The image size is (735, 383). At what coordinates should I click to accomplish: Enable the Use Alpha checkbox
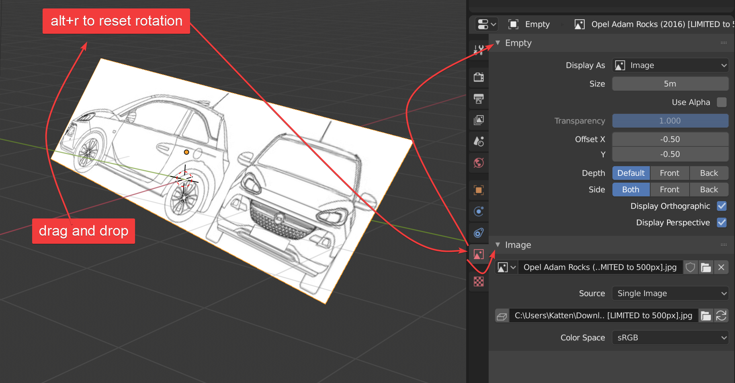[x=722, y=102]
